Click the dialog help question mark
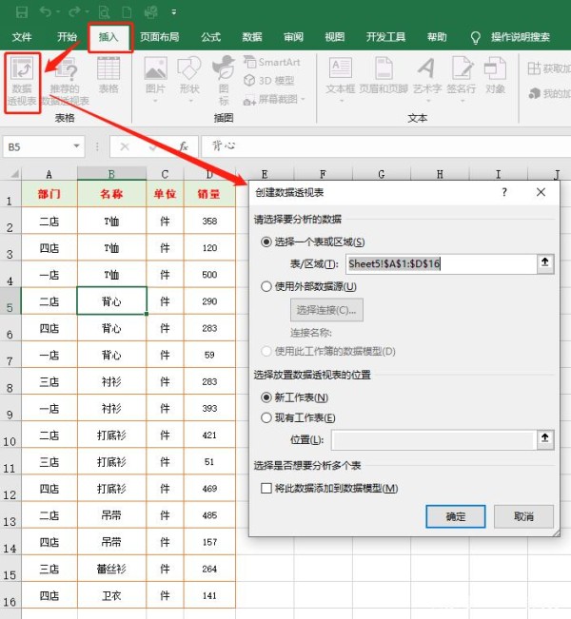The image size is (571, 619). point(504,192)
